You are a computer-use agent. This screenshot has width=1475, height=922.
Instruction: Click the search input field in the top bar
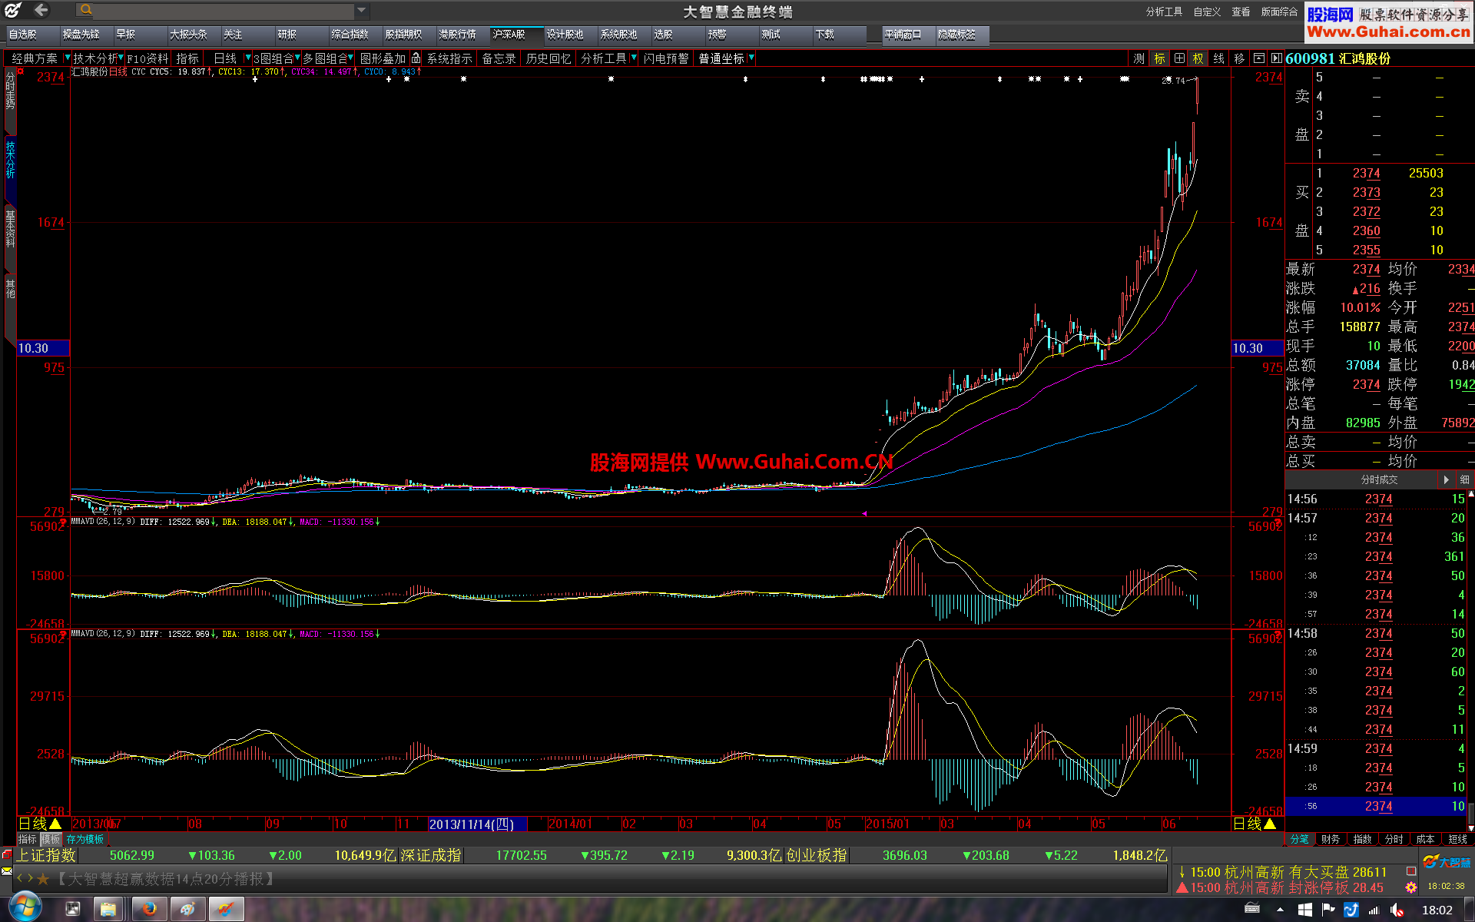[x=224, y=10]
